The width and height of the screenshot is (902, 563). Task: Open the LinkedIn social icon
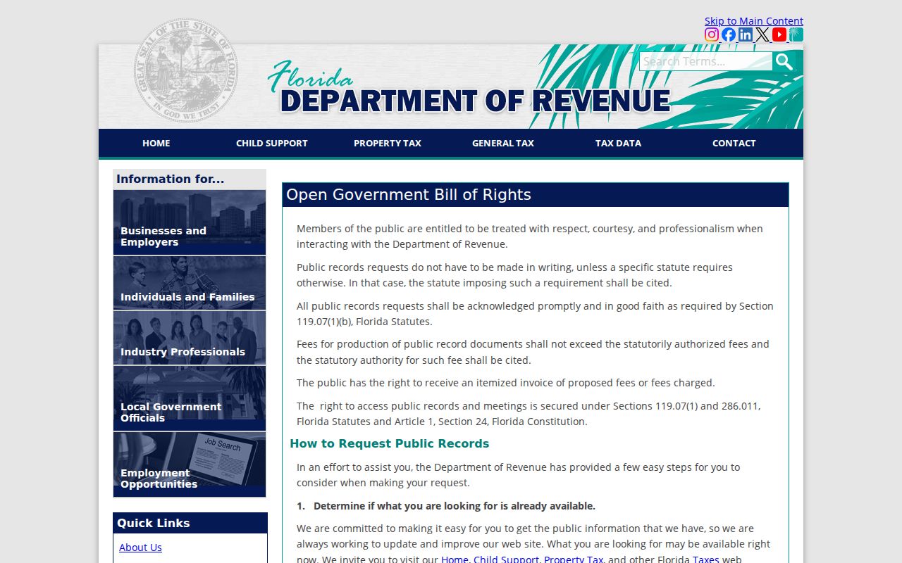click(746, 34)
